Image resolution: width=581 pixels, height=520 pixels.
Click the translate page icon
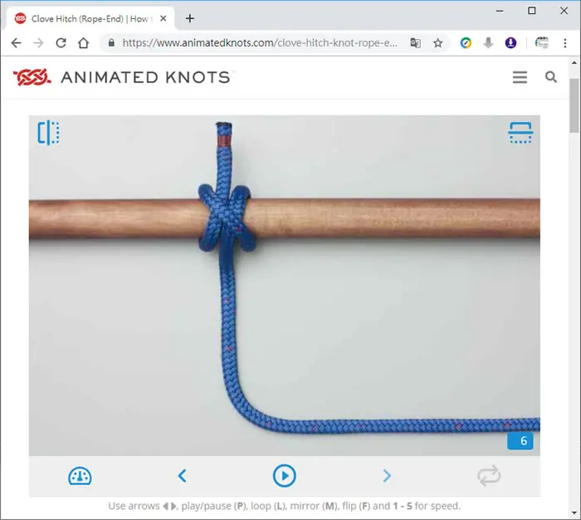click(415, 43)
